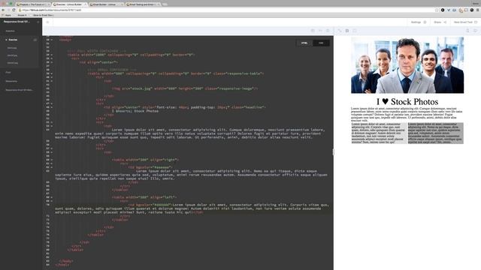Click the darker gray text block in preview
This screenshot has height=270, width=481.
click(435, 133)
